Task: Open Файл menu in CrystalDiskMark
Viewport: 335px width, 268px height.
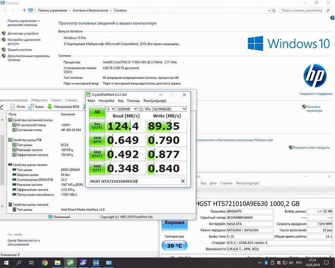Action: 91,100
